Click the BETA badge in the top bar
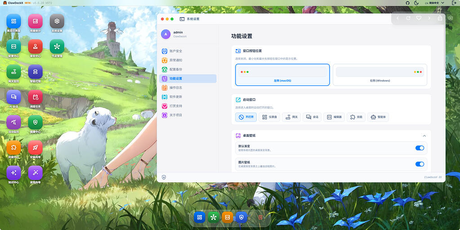Image resolution: width=460 pixels, height=230 pixels. pos(28,3)
